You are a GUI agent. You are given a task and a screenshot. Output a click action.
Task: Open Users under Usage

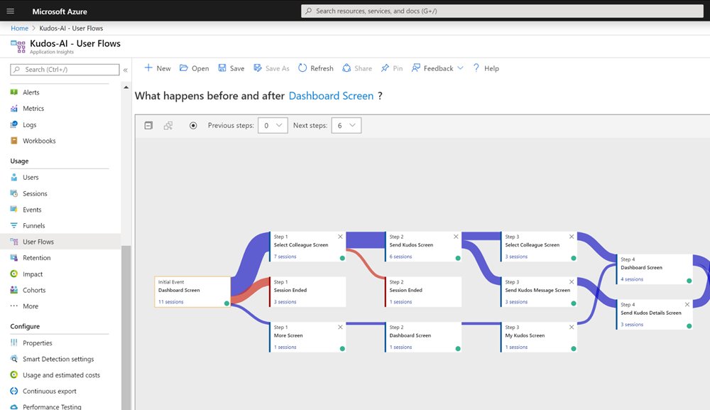[x=31, y=178]
